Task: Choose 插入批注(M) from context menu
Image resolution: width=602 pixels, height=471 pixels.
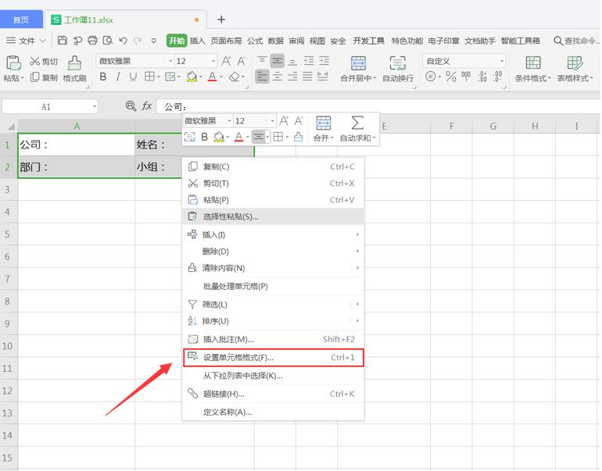Action: 274,340
